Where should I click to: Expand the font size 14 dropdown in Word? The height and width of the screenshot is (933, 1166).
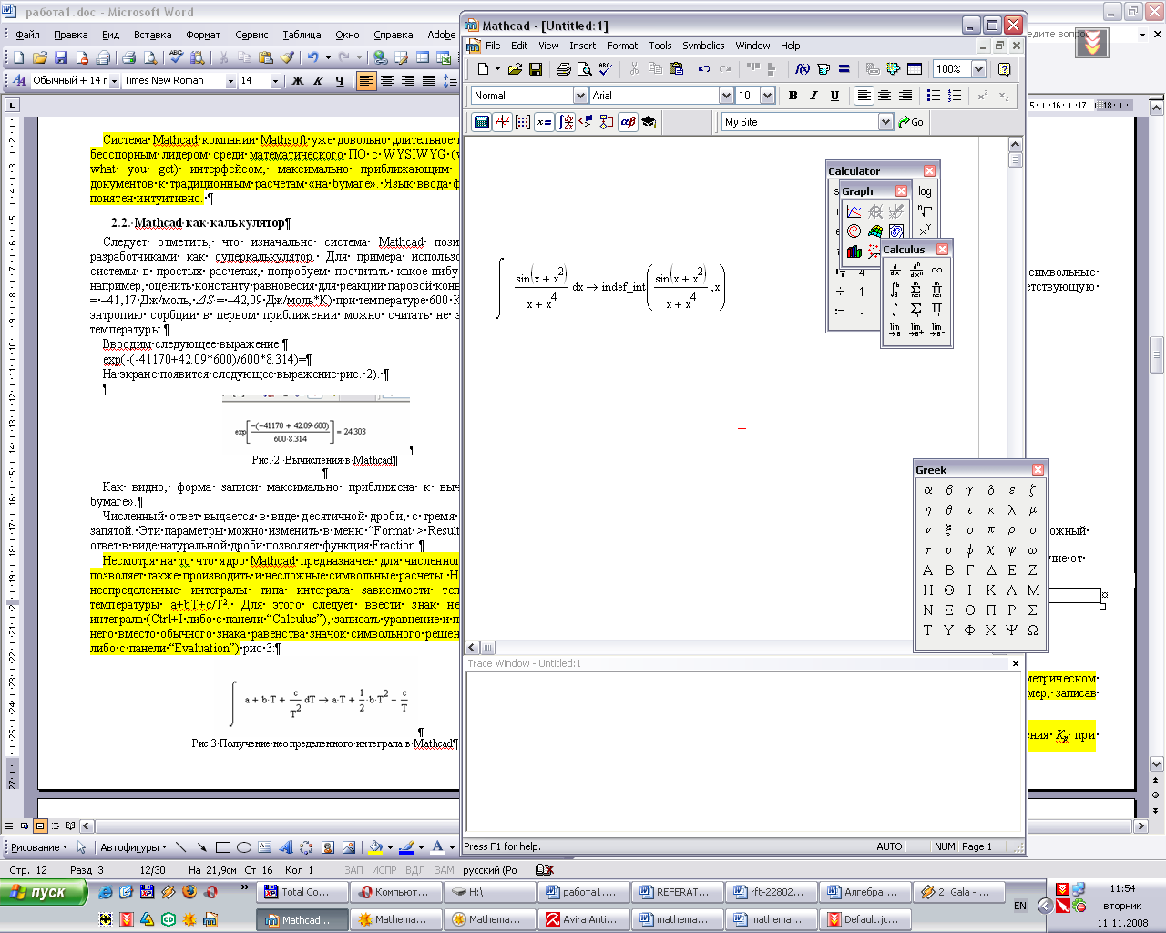coord(275,81)
